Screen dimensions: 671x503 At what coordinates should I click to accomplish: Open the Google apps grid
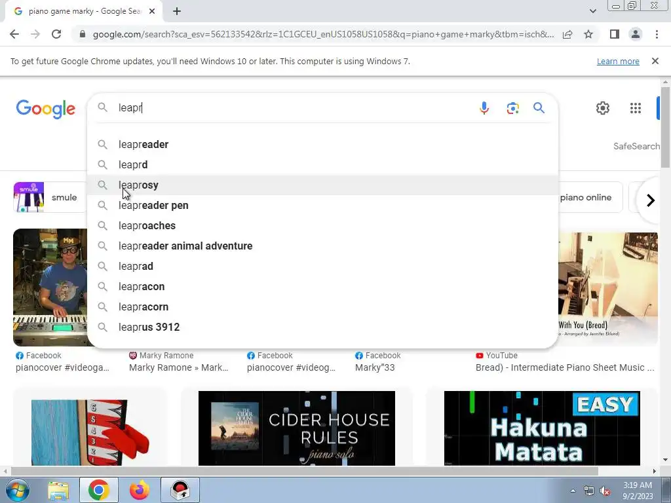(x=636, y=108)
